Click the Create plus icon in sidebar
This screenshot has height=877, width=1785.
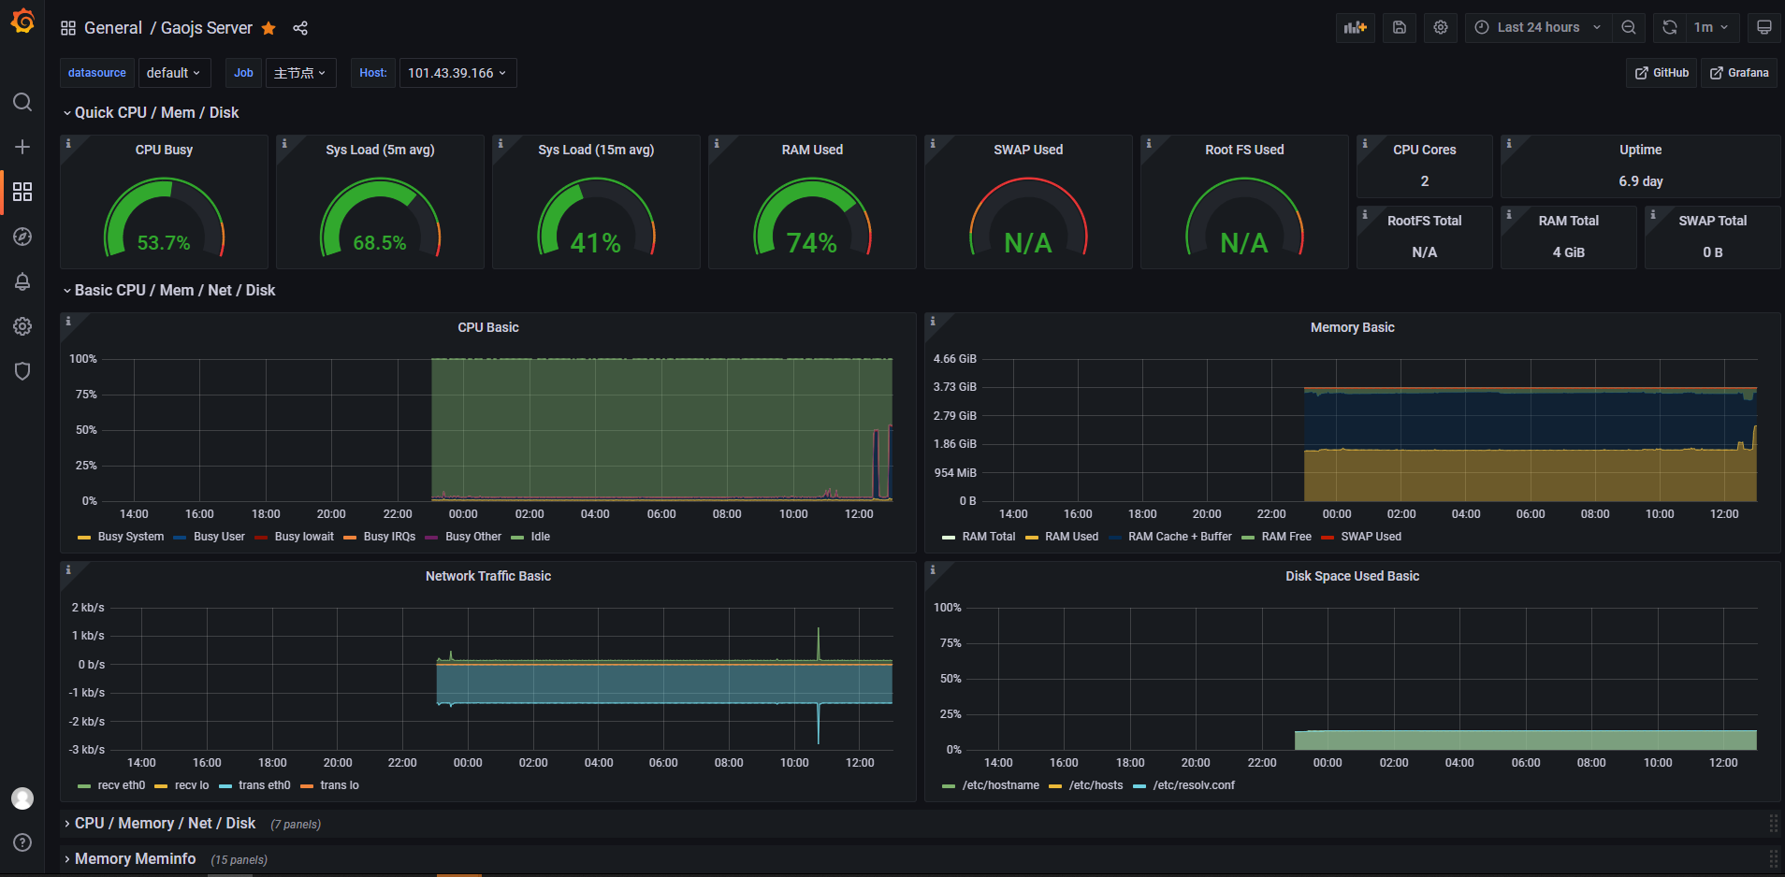click(22, 147)
